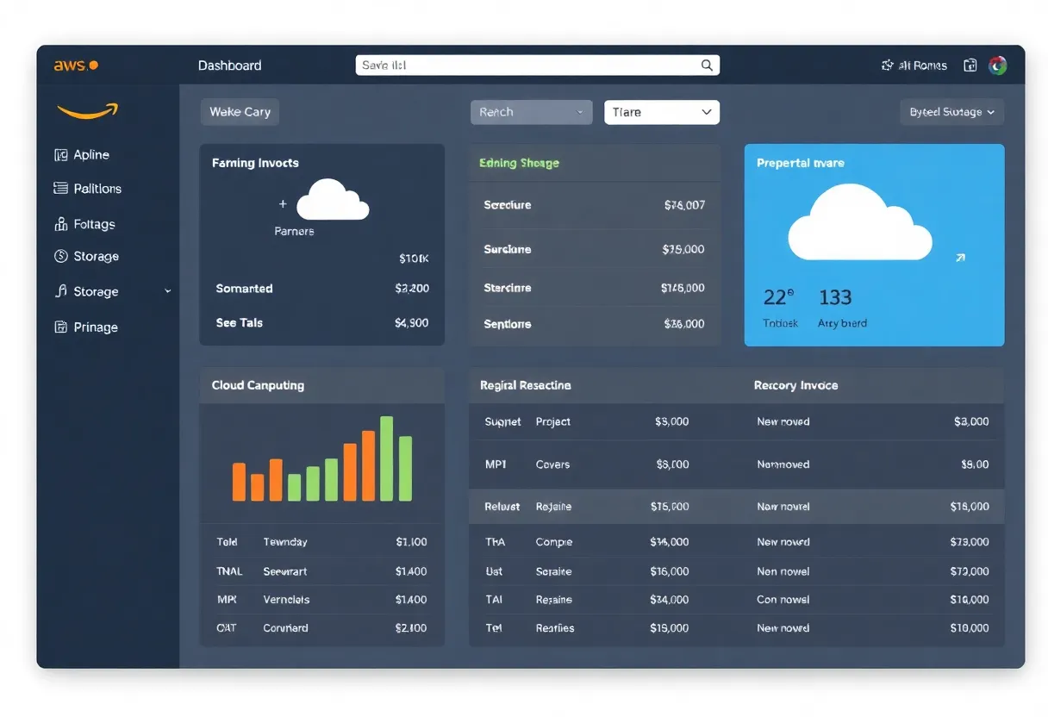Select Palitions in the sidebar

coord(97,188)
